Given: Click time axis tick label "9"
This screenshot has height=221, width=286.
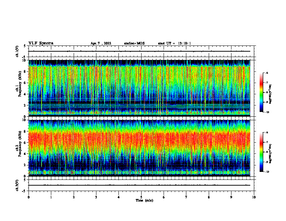Looking at the screenshot, I should tap(231, 197).
